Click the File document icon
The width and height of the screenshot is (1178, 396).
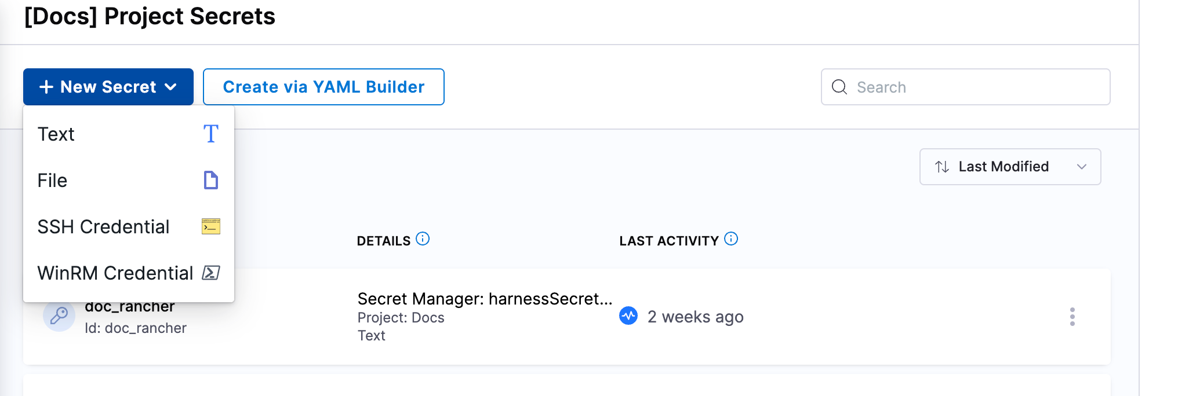pyautogui.click(x=211, y=180)
